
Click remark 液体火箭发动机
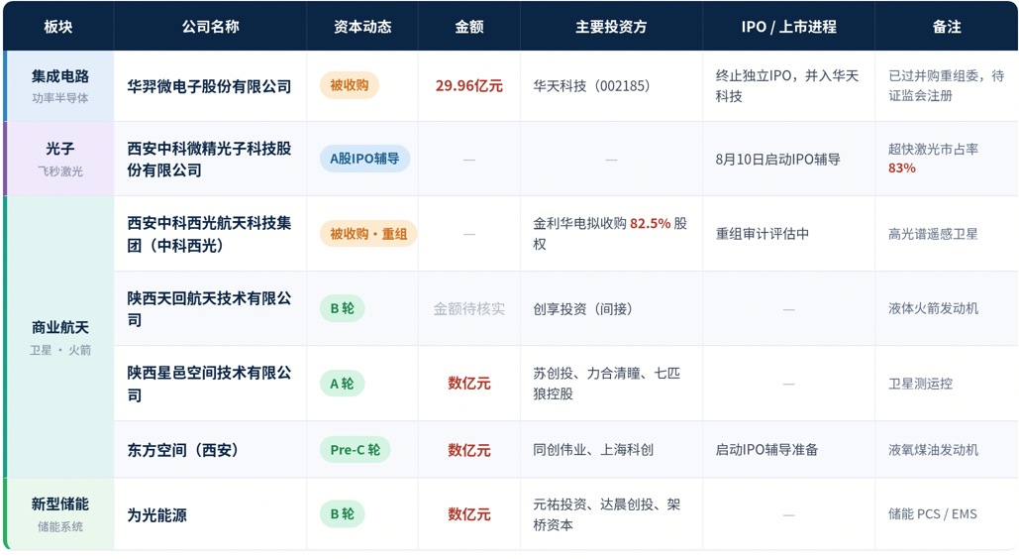click(x=933, y=308)
